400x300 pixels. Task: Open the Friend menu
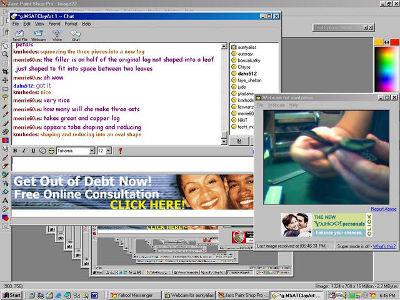coord(54,24)
